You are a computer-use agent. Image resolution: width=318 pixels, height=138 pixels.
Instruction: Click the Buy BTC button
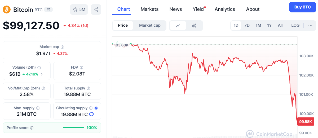click(x=303, y=7)
